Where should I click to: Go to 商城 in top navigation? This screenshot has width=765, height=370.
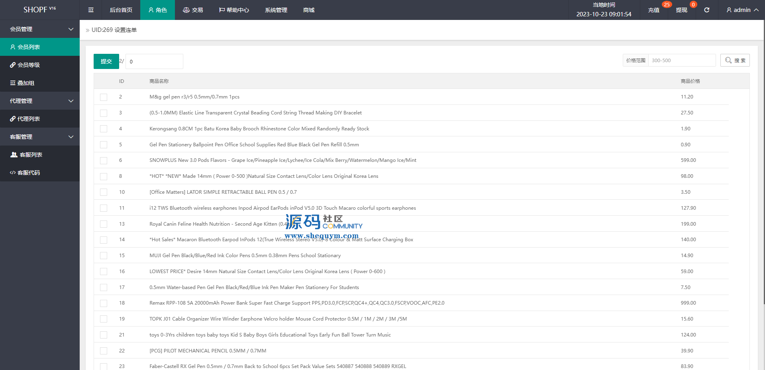(x=309, y=10)
